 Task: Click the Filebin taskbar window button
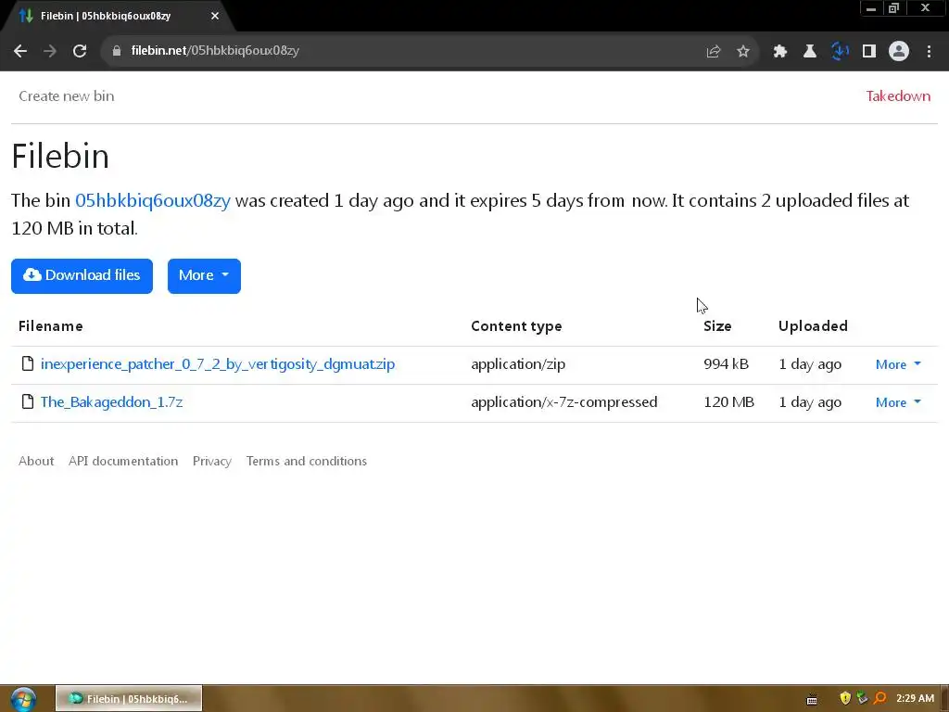point(129,699)
